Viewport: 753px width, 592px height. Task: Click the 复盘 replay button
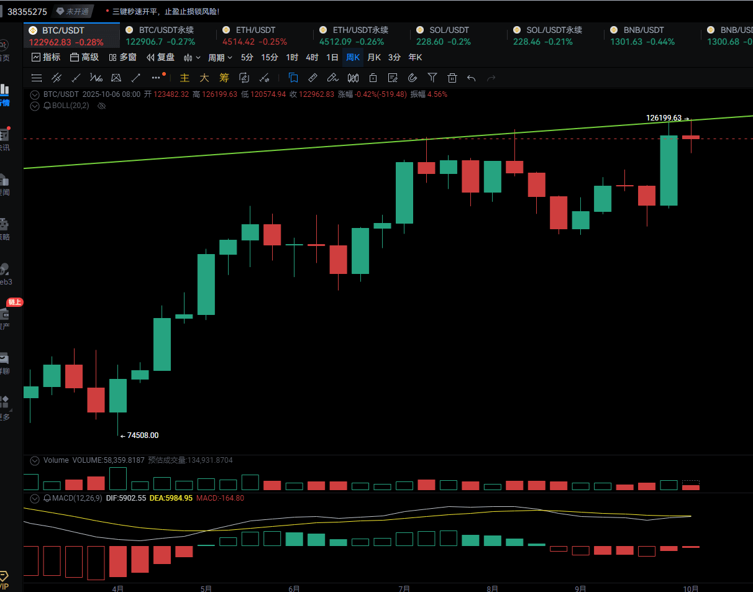[160, 57]
